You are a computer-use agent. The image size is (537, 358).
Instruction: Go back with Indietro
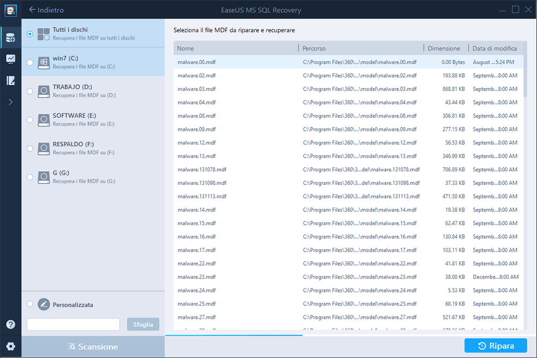click(x=46, y=10)
